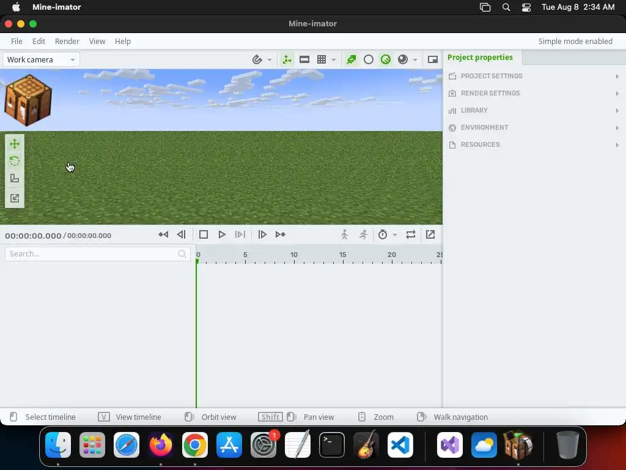Expand the Environment section

(534, 127)
